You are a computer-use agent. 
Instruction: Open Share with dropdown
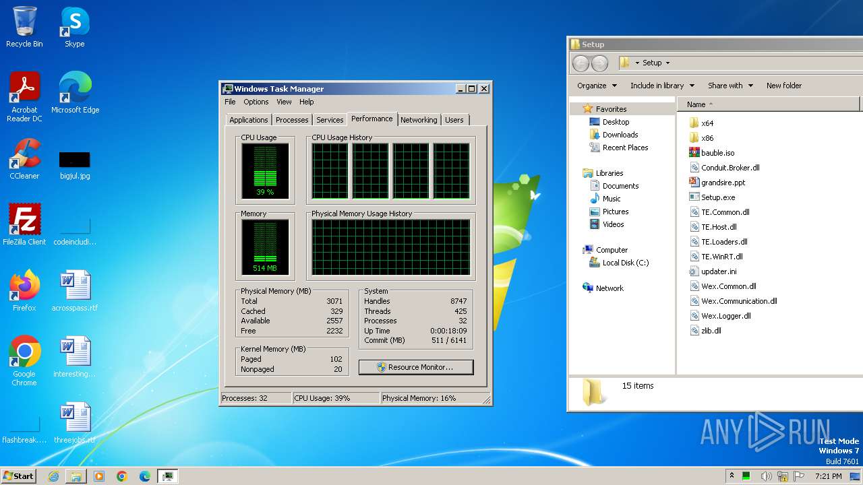pyautogui.click(x=730, y=86)
